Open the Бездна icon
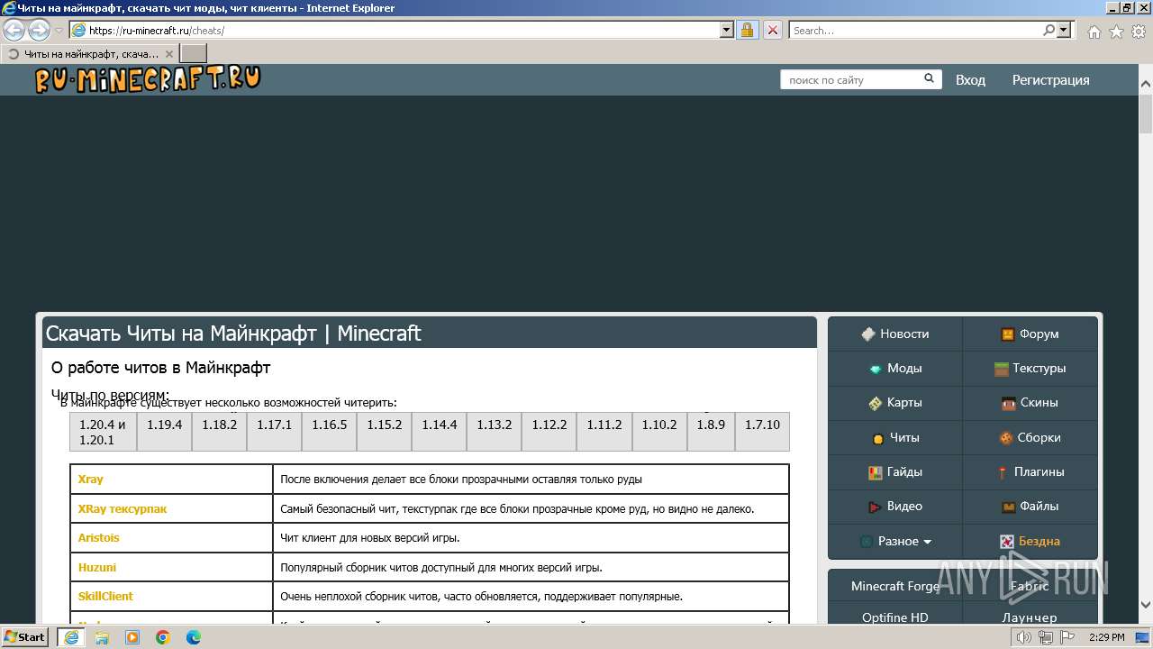1153x649 pixels. point(1007,542)
